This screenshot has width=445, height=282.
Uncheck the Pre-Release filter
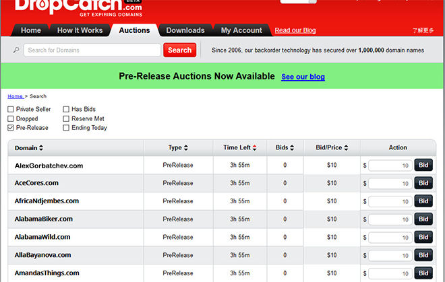click(x=11, y=128)
